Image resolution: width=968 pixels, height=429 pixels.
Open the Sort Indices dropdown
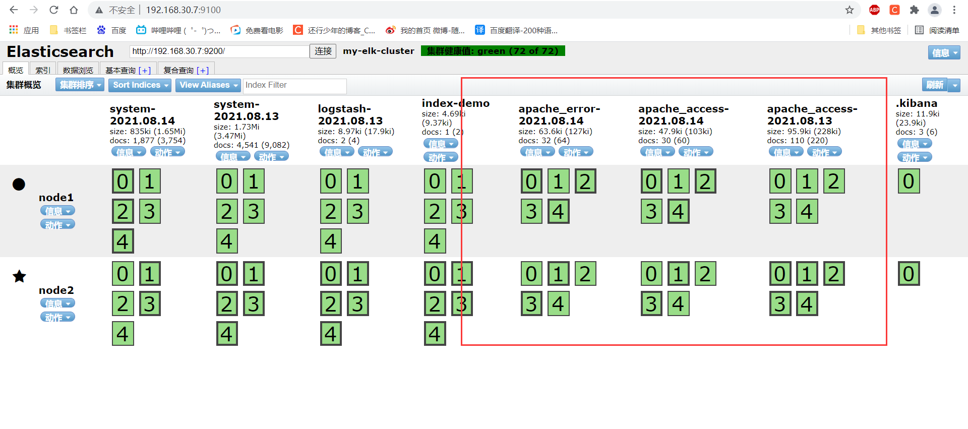pyautogui.click(x=140, y=85)
